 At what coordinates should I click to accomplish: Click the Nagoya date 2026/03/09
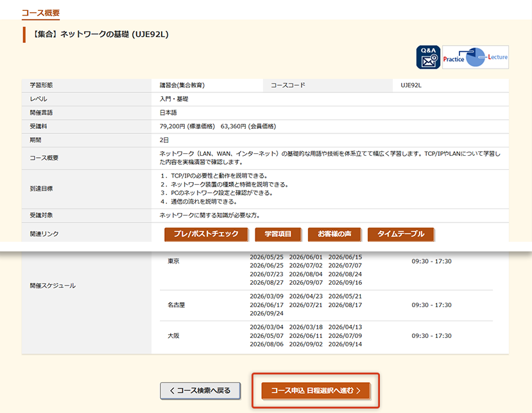pyautogui.click(x=266, y=297)
